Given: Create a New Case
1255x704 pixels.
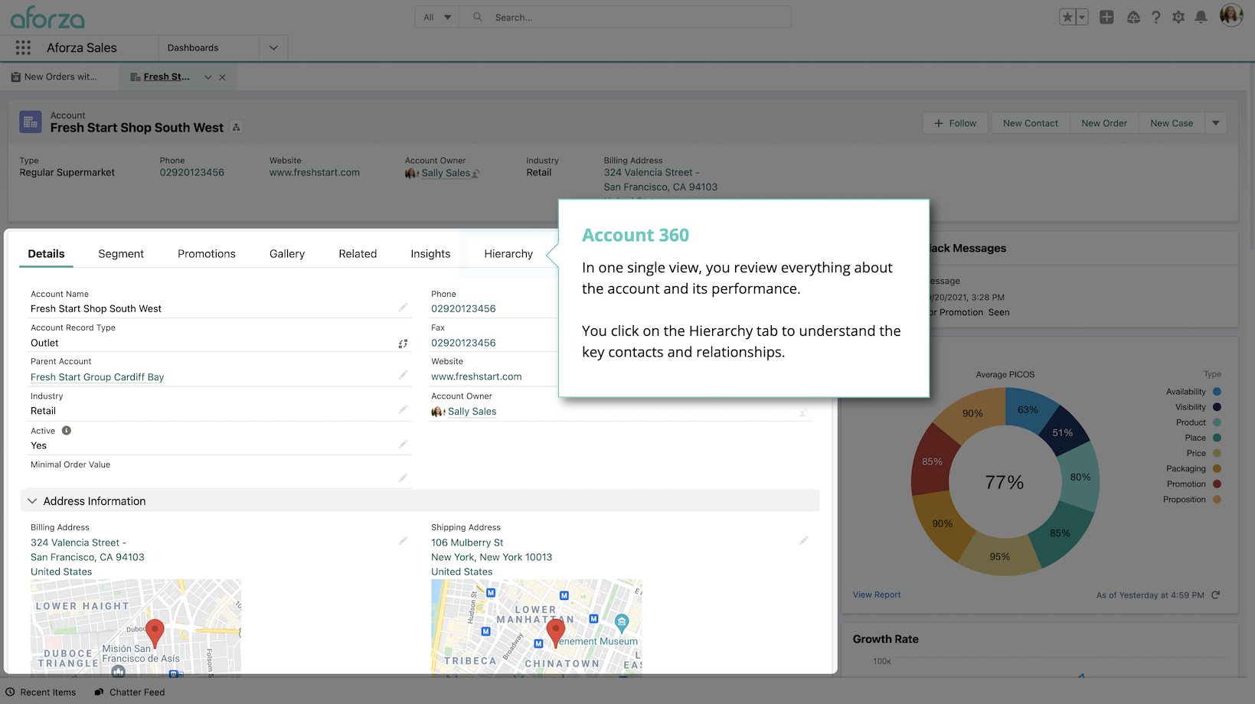Looking at the screenshot, I should (x=1172, y=123).
